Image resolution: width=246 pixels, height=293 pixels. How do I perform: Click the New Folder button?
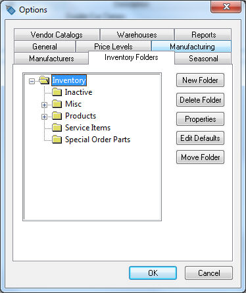tap(200, 80)
